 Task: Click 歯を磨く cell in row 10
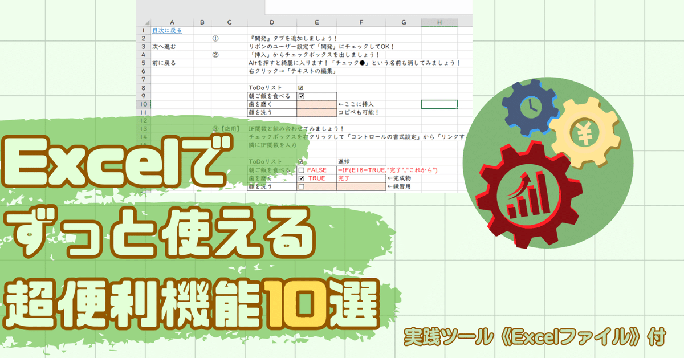[x=272, y=104]
